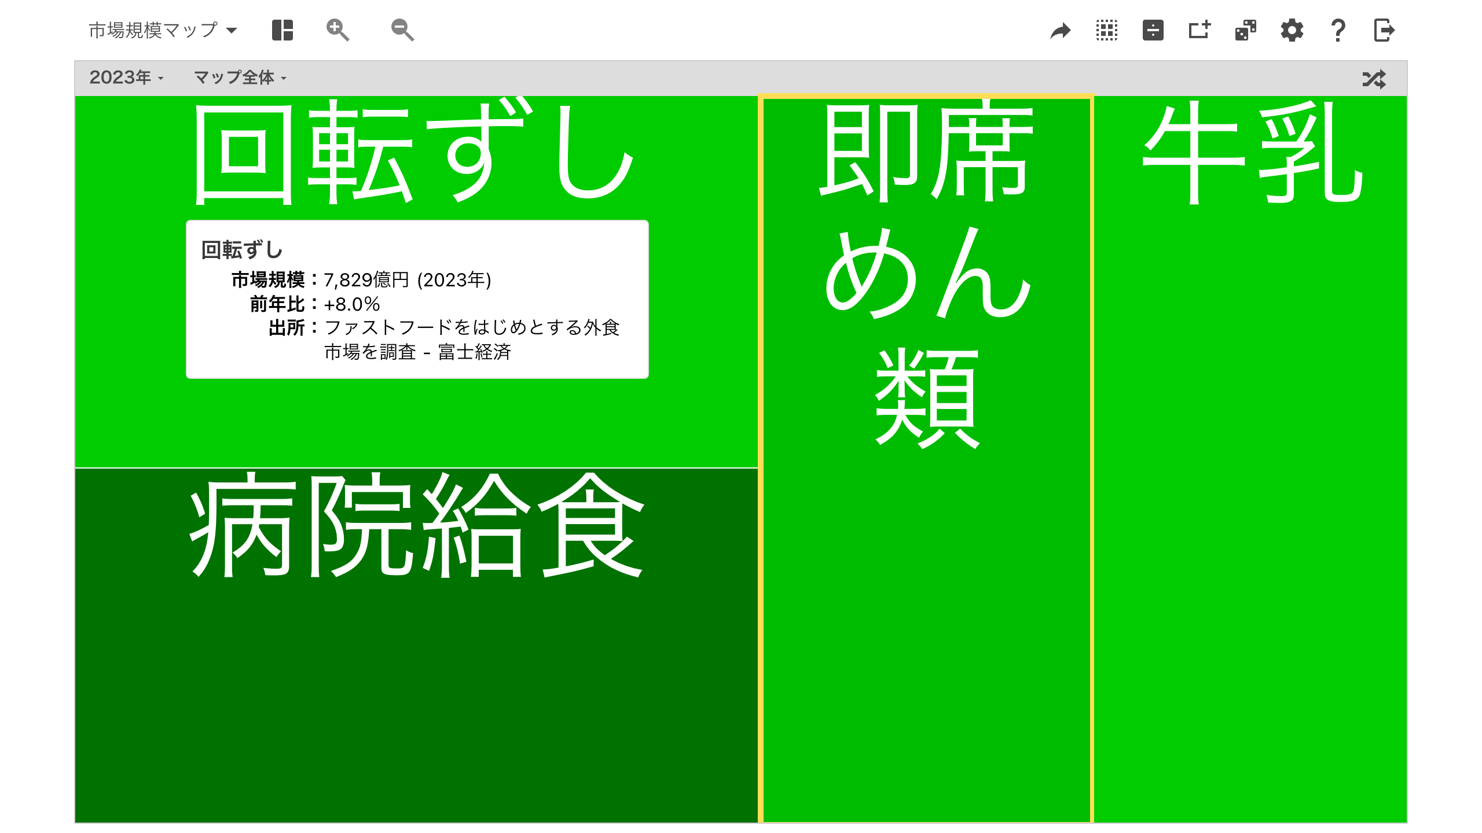Click the dotted grid selection icon
This screenshot has height=833, width=1482.
tap(1107, 30)
